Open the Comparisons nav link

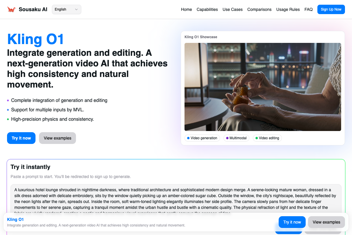[x=259, y=9]
